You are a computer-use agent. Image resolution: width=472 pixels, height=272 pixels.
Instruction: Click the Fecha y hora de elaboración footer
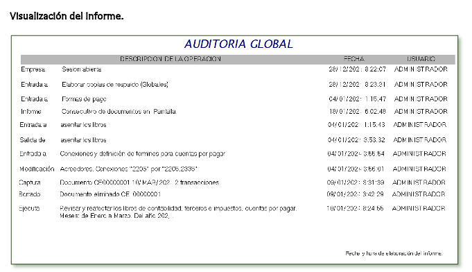(x=394, y=253)
